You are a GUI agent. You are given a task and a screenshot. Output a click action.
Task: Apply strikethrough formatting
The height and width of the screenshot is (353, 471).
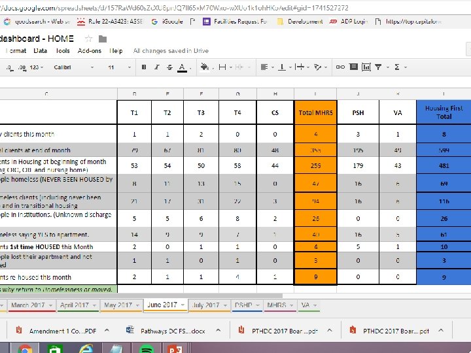tap(169, 67)
